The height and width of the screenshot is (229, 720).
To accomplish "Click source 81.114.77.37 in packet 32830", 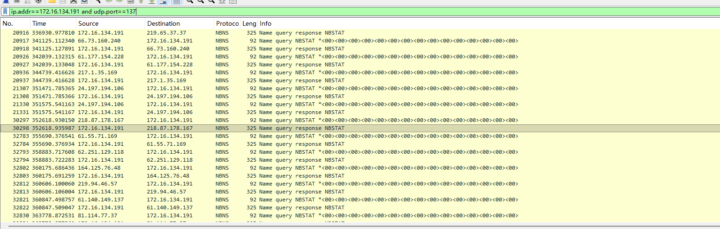I will click(x=97, y=215).
